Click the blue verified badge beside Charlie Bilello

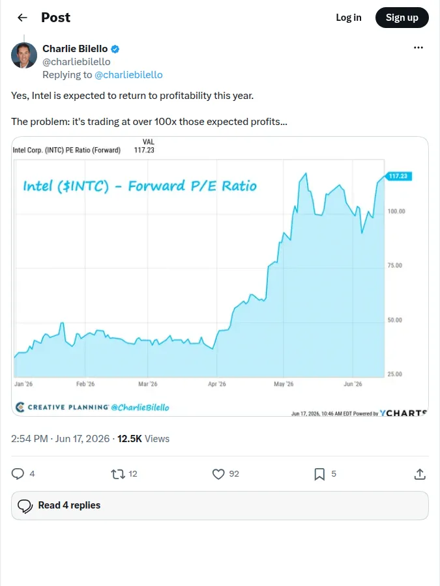click(115, 49)
